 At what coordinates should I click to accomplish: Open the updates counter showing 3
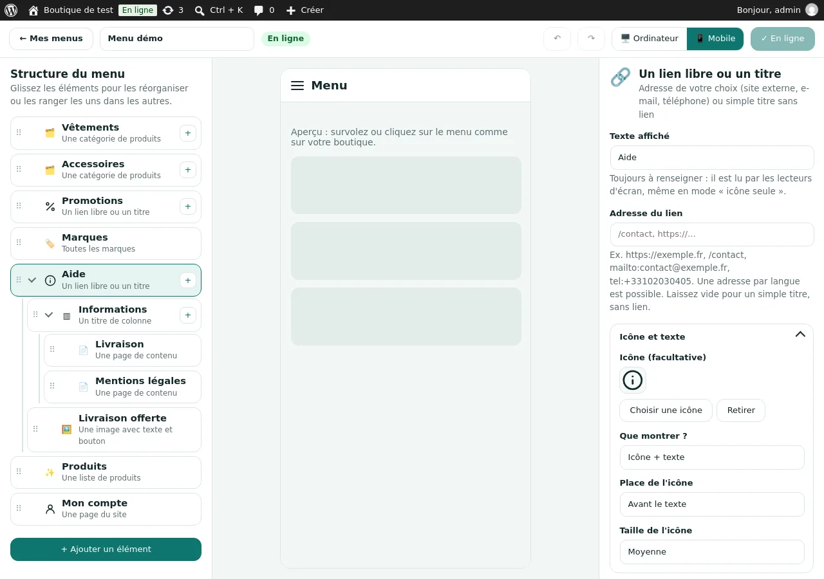point(173,10)
